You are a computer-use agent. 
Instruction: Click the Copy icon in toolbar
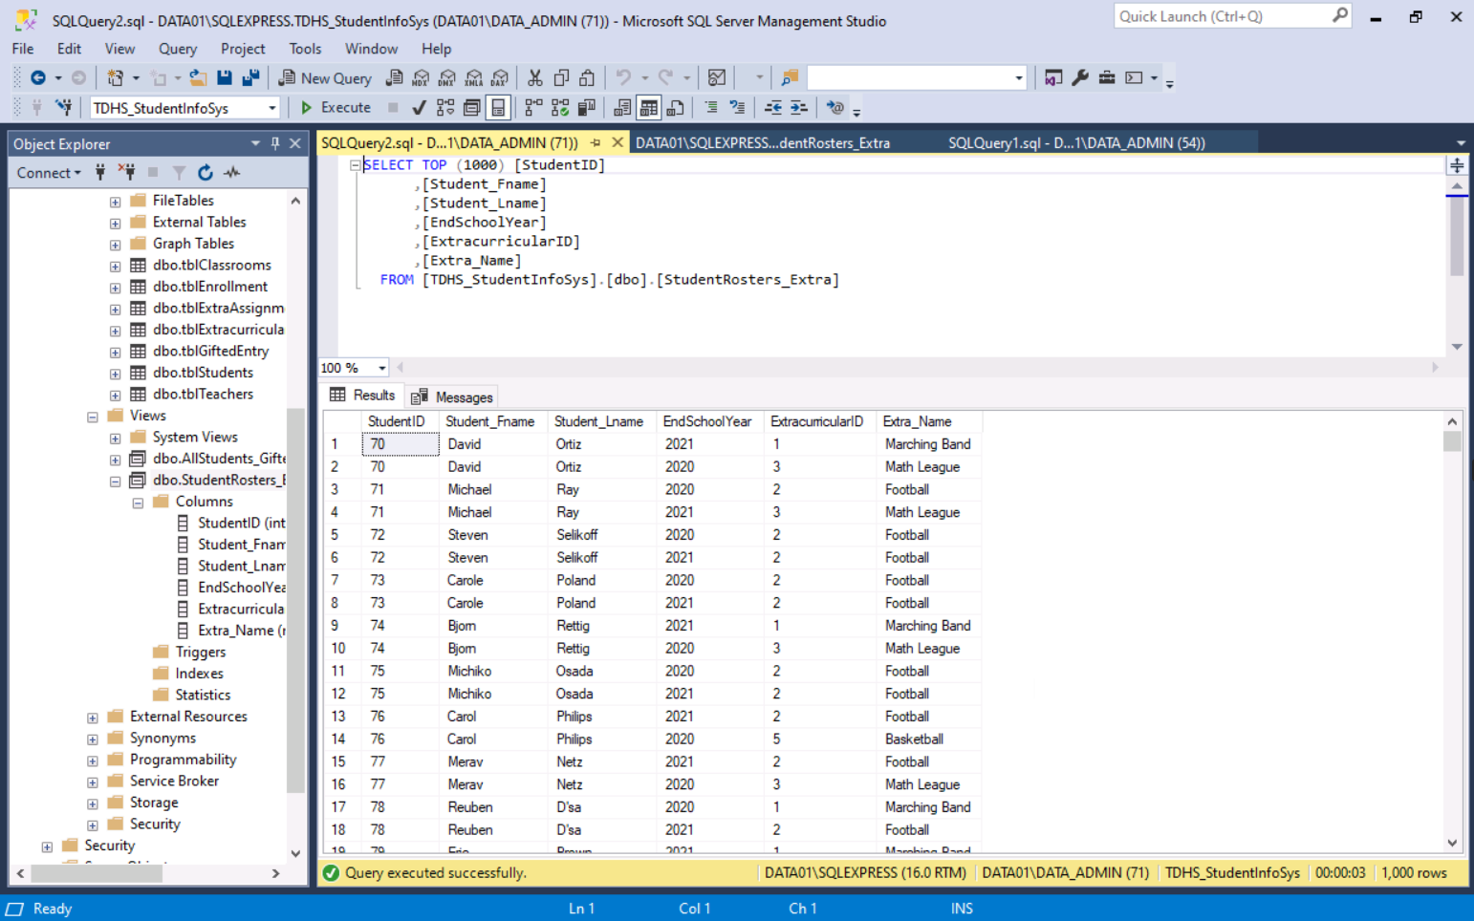click(561, 77)
